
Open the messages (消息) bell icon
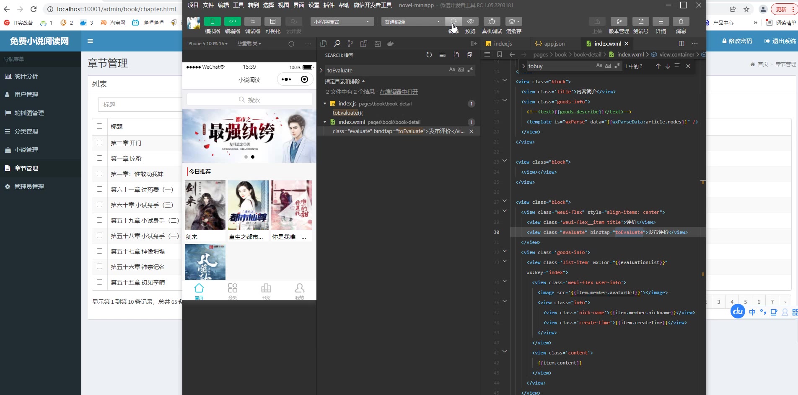coord(681,22)
